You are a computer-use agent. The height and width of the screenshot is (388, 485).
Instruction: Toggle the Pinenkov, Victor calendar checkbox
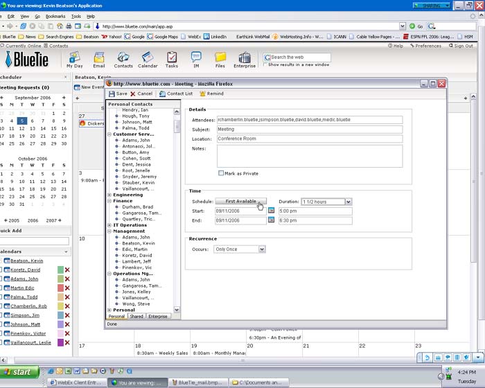[1, 333]
